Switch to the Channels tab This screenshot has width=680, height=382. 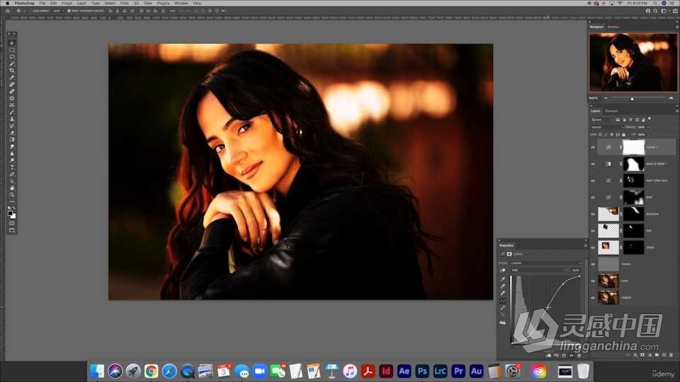[611, 111]
